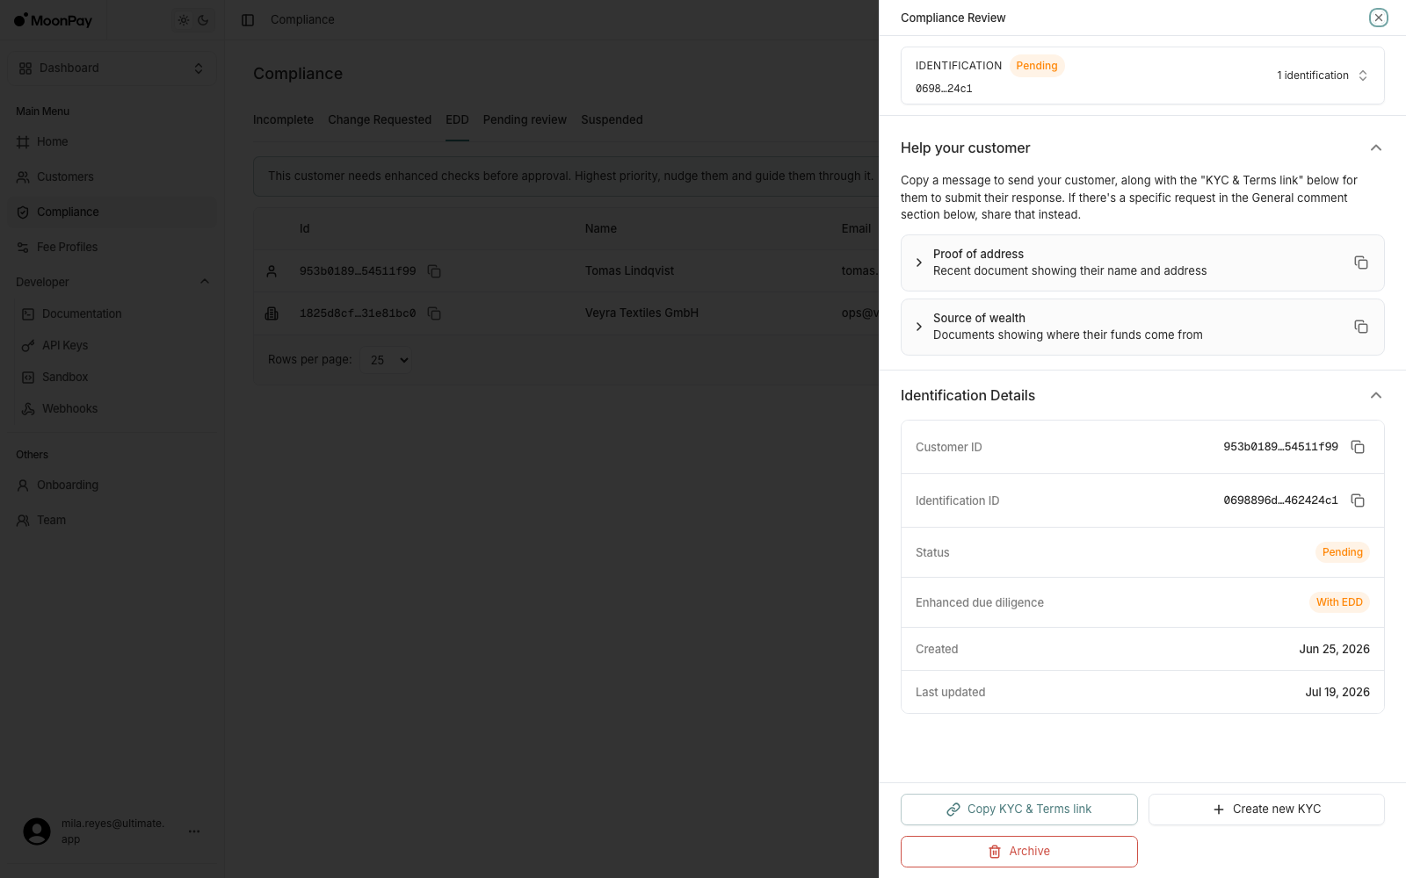Copy ID for Veyra Textiles GmbH row

(434, 313)
